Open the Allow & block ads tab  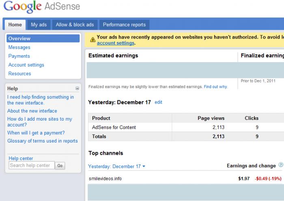tap(75, 25)
